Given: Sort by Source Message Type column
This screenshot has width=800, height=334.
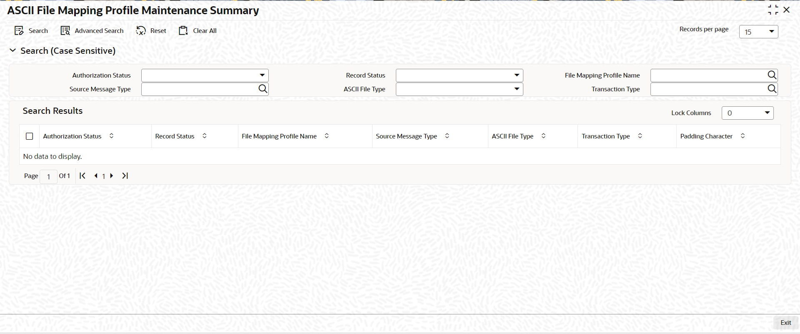Looking at the screenshot, I should [447, 136].
